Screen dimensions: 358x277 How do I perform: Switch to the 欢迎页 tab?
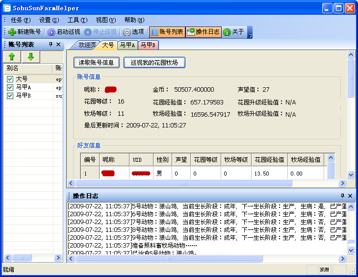tap(86, 45)
